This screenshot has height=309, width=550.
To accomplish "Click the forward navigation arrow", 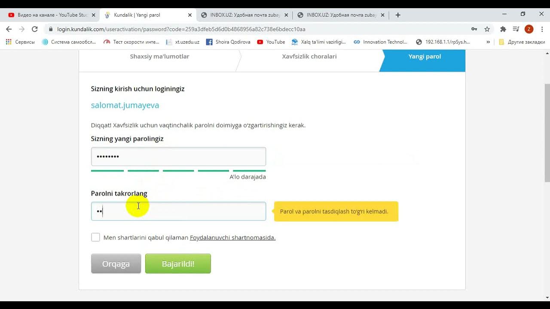I will tap(21, 29).
